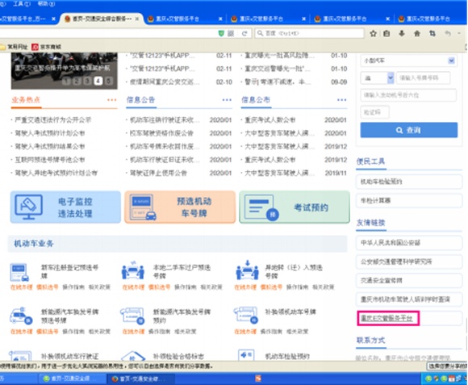This screenshot has width=468, height=385.
Task: Open 预选机动车号牌 orange tile
Action: pyautogui.click(x=180, y=207)
